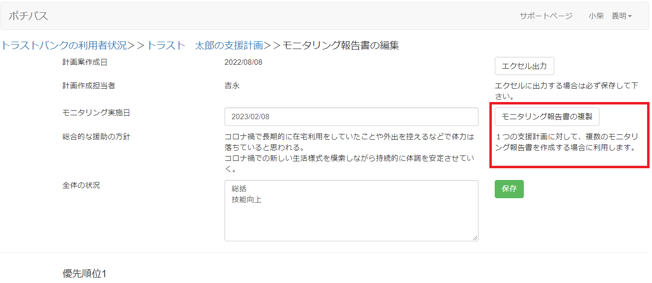Click the 総合的な援助の方針 description paragraph
The height and width of the screenshot is (283, 652).
click(x=349, y=153)
